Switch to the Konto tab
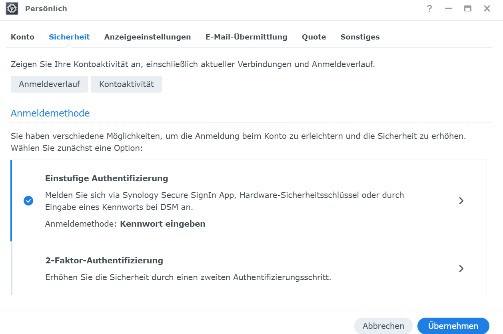Image resolution: width=503 pixels, height=334 pixels. [x=22, y=37]
